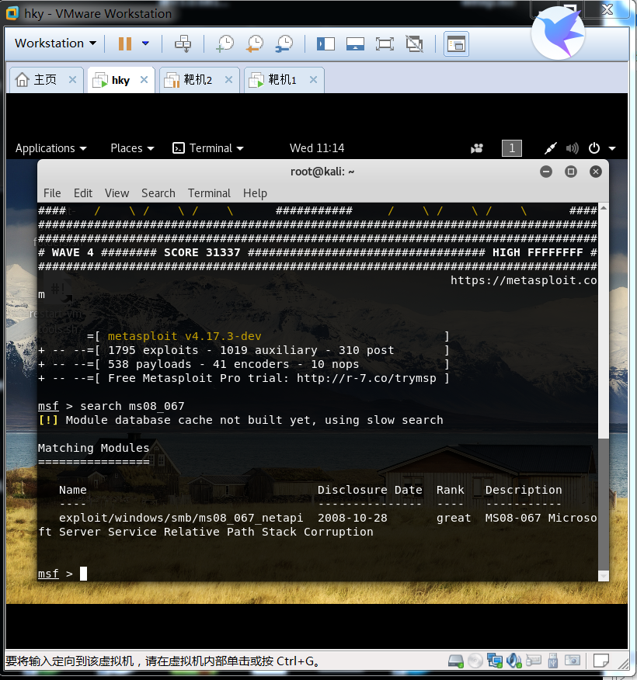Click the network adapter status icon
The width and height of the screenshot is (637, 680).
coord(494,661)
